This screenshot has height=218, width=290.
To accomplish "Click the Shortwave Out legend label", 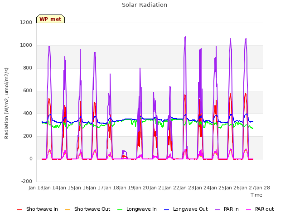I will click(x=92, y=209).
